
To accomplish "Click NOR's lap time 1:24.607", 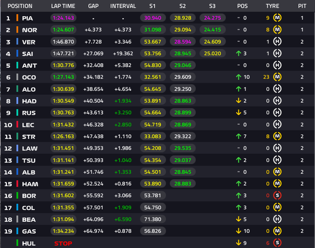I will [64, 30].
